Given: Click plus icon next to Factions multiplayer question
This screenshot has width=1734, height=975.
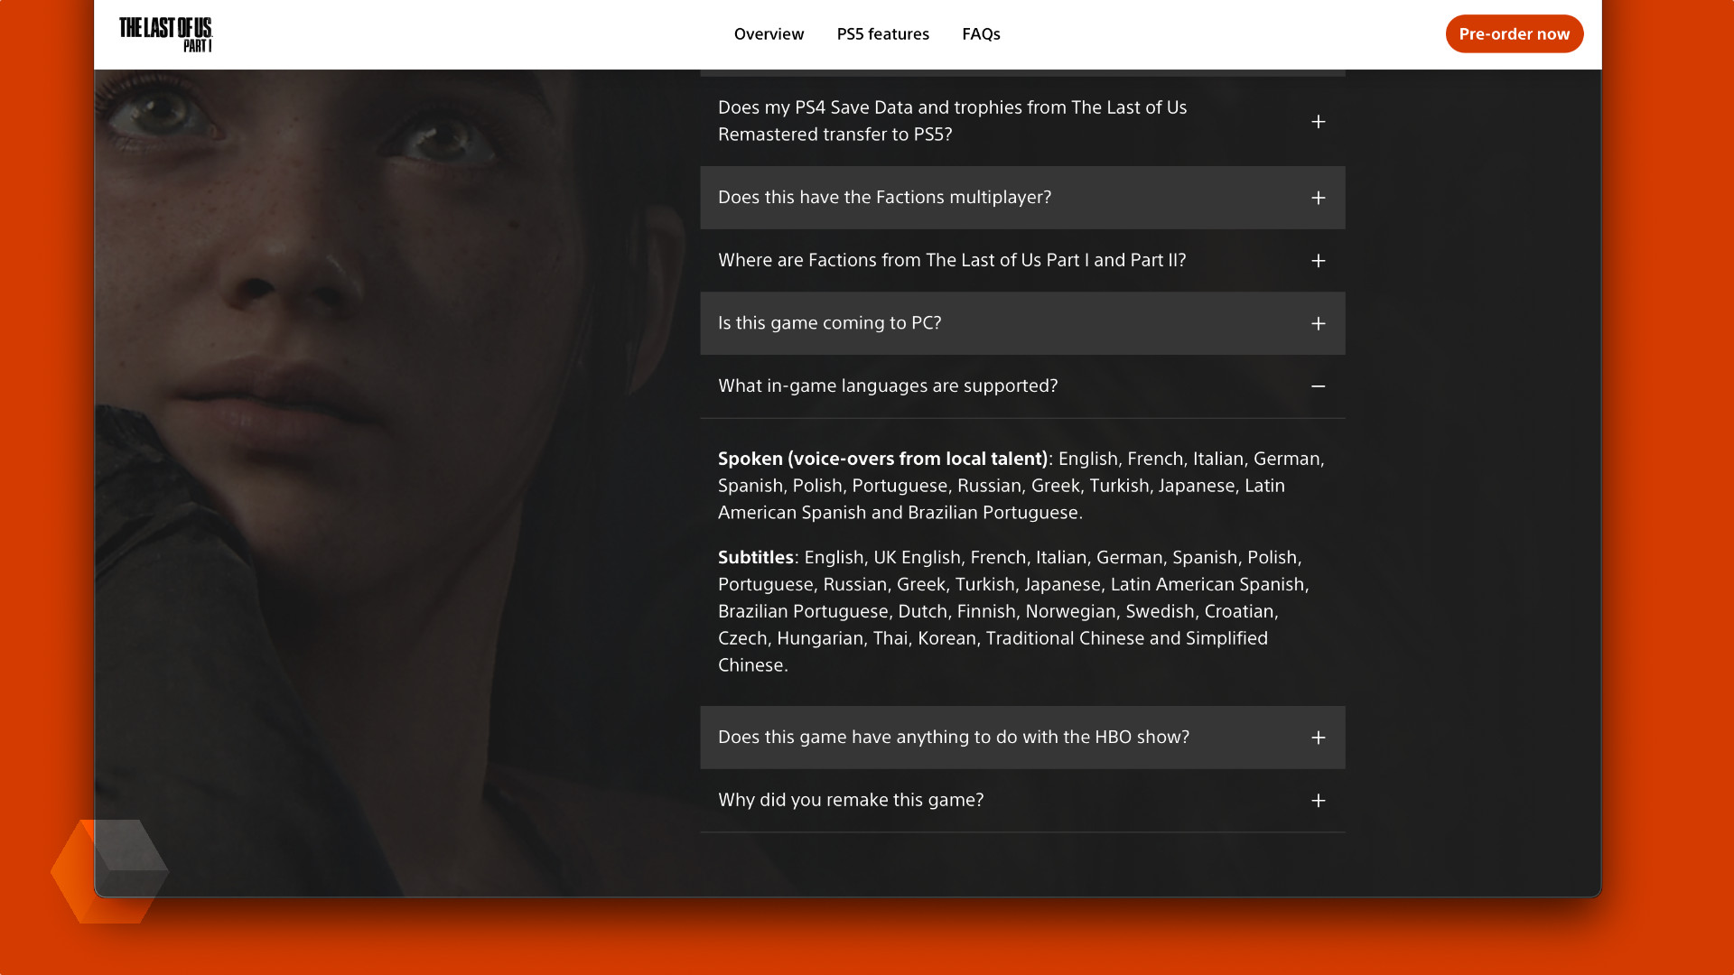Looking at the screenshot, I should (1318, 198).
